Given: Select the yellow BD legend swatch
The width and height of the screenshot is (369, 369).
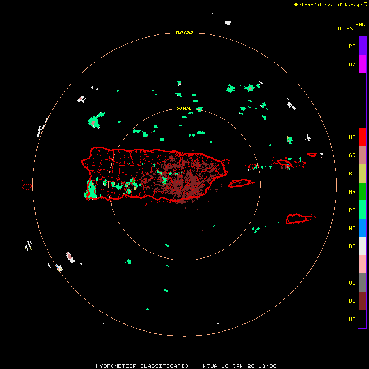Looking at the screenshot, I should [x=362, y=174].
